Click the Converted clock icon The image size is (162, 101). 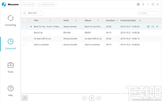[x=11, y=41]
